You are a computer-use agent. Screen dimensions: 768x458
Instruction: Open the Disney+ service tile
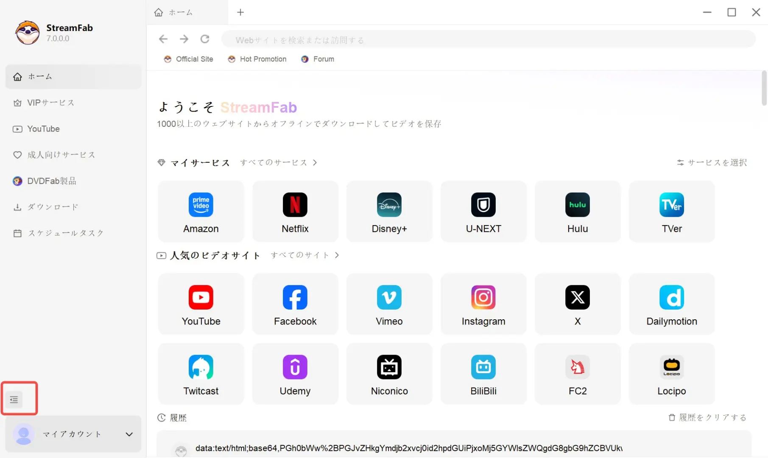[x=389, y=212]
